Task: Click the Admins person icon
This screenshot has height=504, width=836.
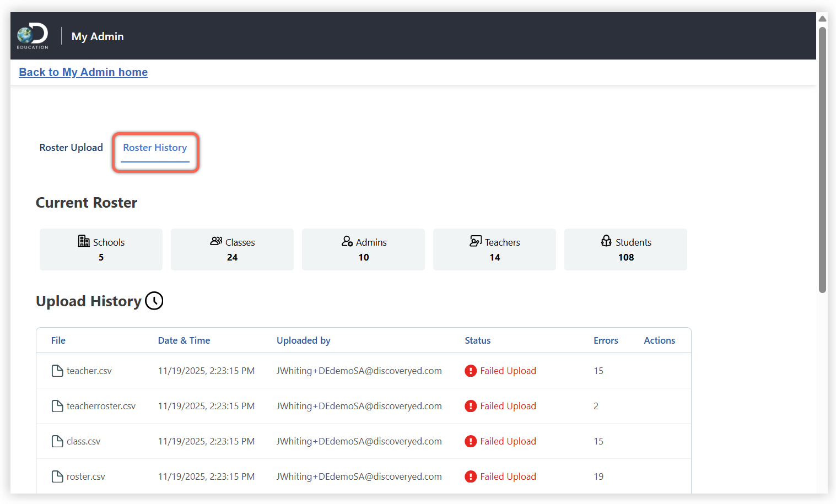Action: 347,241
